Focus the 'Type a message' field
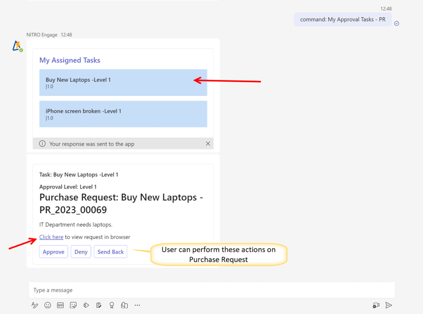This screenshot has width=423, height=314. point(211,290)
